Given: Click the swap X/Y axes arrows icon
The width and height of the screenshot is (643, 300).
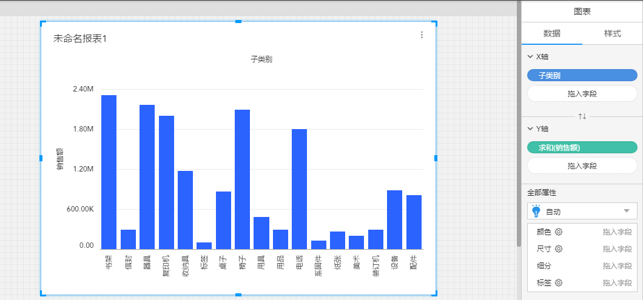Looking at the screenshot, I should (x=582, y=116).
